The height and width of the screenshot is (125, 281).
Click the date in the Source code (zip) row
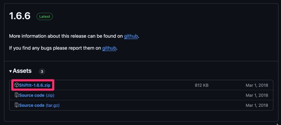coord(257,95)
